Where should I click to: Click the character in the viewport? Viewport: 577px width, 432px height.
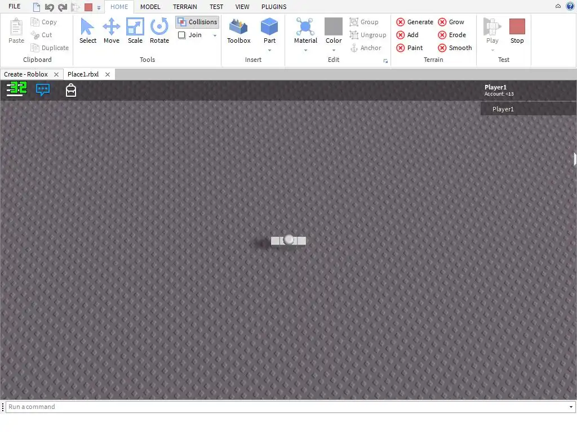(288, 241)
